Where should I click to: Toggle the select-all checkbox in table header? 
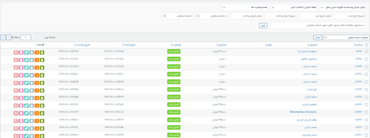click(x=366, y=45)
